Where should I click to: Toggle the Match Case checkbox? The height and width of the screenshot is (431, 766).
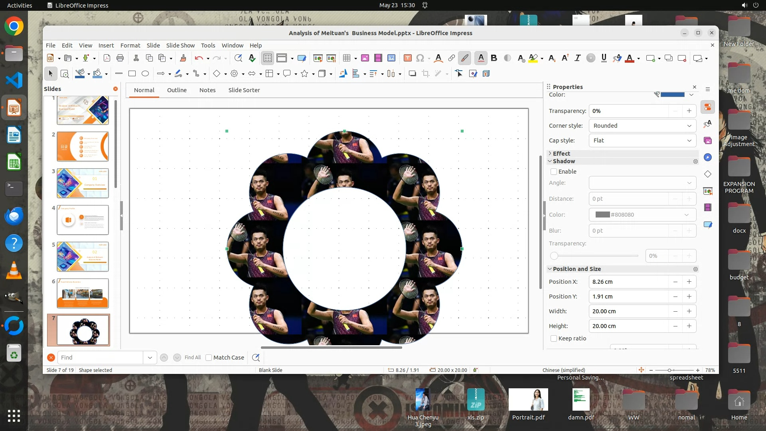pyautogui.click(x=209, y=358)
